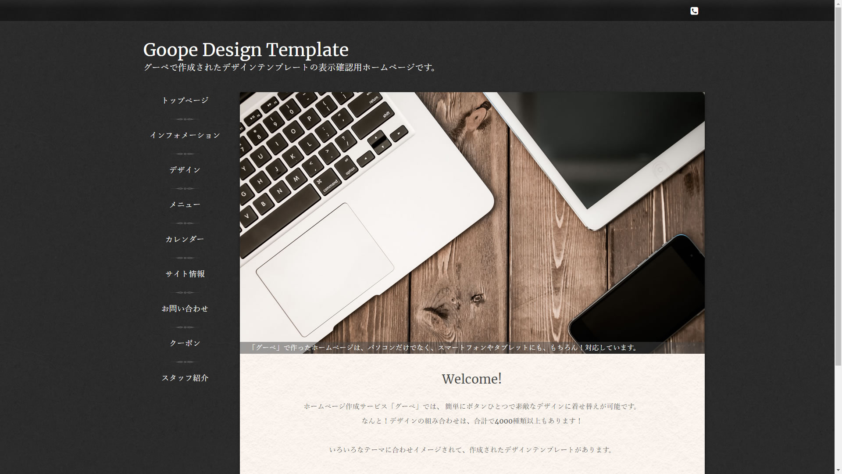Click the phone icon in top bar

[694, 11]
